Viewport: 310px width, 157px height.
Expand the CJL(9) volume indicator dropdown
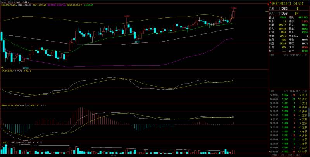(x=8, y=143)
